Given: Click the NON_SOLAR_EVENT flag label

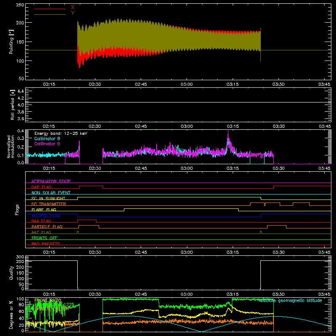Looking at the screenshot, I should pyautogui.click(x=51, y=193).
